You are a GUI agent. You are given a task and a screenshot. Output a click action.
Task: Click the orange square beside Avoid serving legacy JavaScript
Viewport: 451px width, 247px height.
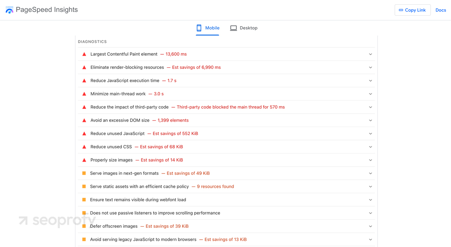click(84, 239)
